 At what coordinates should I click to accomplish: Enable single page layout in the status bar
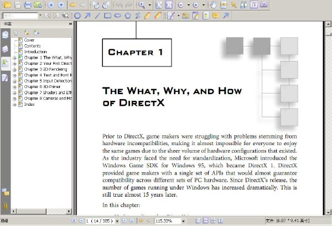point(198,221)
